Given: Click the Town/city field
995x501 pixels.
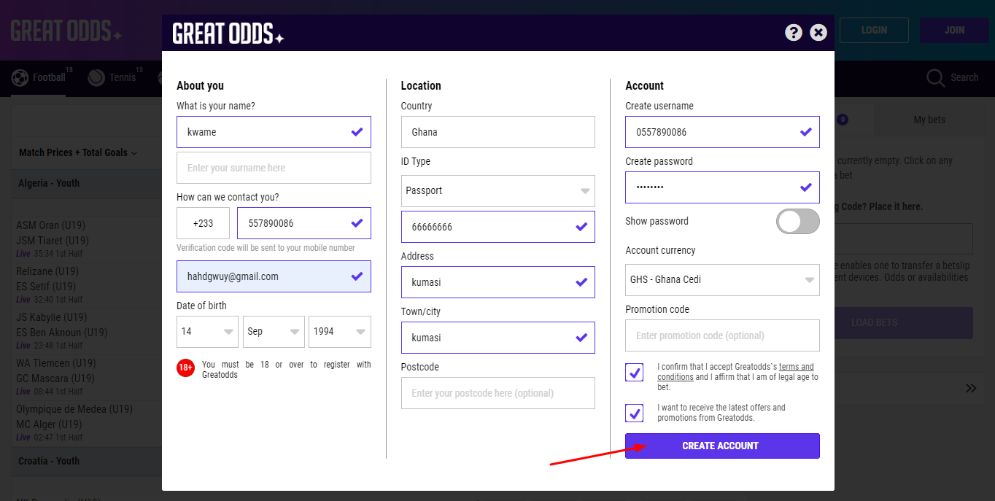Looking at the screenshot, I should [x=497, y=338].
